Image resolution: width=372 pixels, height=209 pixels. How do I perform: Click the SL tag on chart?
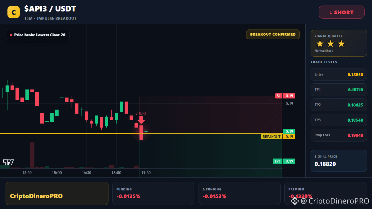click(x=279, y=96)
